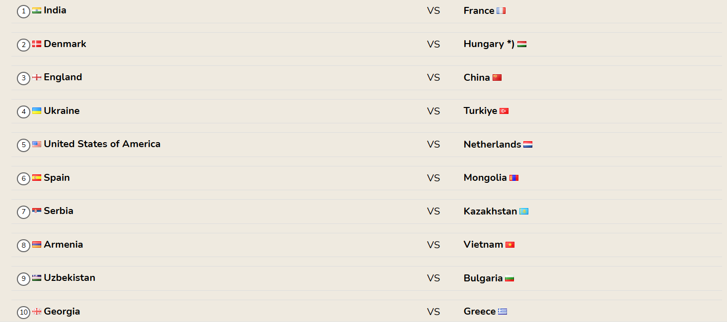The width and height of the screenshot is (727, 322).
Task: Open the Bulgaria team name
Action: [x=483, y=278]
